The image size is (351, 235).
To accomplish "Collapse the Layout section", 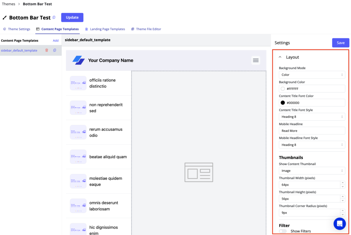I will (x=280, y=57).
